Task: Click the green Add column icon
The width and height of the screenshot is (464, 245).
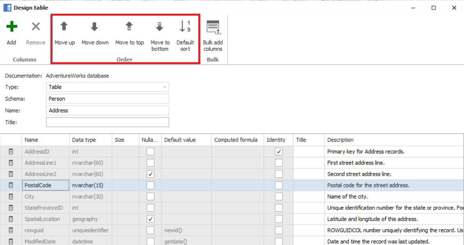Action: (x=12, y=27)
